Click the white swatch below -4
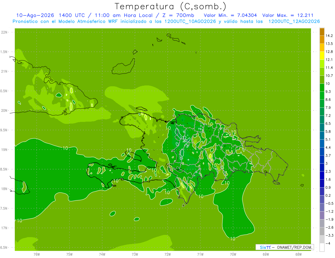The height and width of the screenshot is (258, 335). tap(322, 247)
